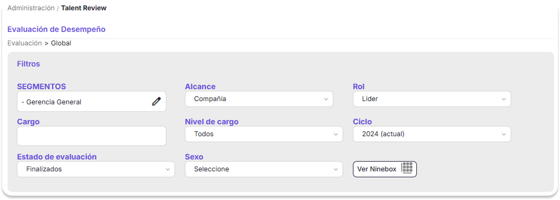Click inside the Cargo input field
The image size is (560, 200).
click(92, 136)
